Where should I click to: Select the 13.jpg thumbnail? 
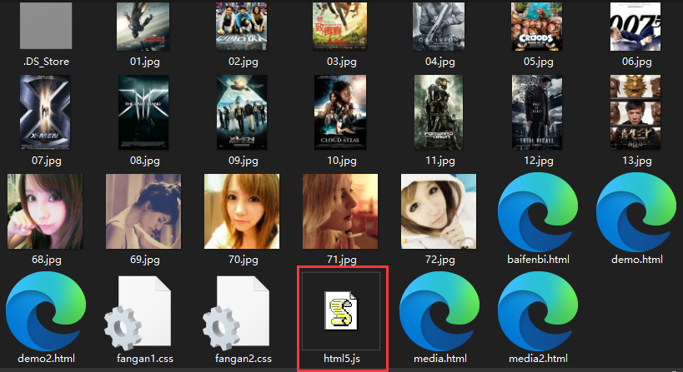[635, 112]
